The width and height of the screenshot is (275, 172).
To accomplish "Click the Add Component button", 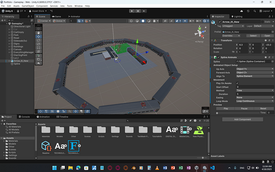I will (242, 120).
